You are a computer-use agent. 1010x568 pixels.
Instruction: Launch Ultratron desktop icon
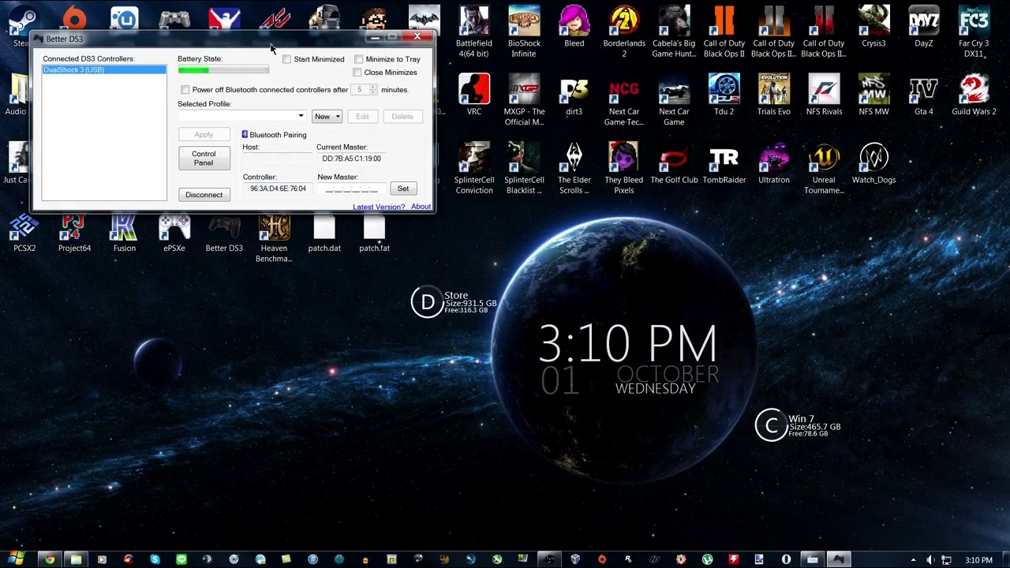[x=773, y=164]
